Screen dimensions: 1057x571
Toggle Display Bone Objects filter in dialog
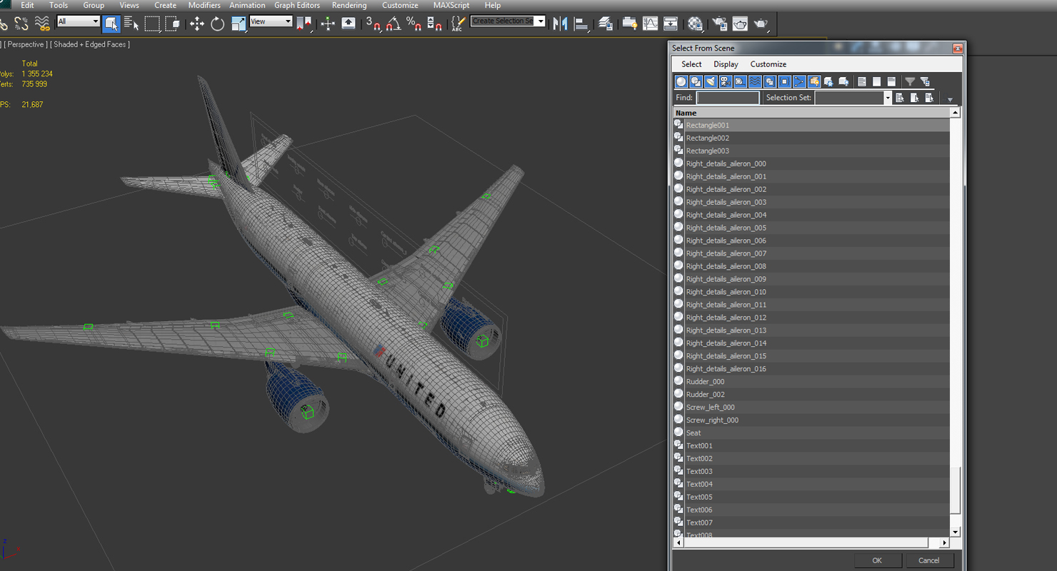(799, 81)
